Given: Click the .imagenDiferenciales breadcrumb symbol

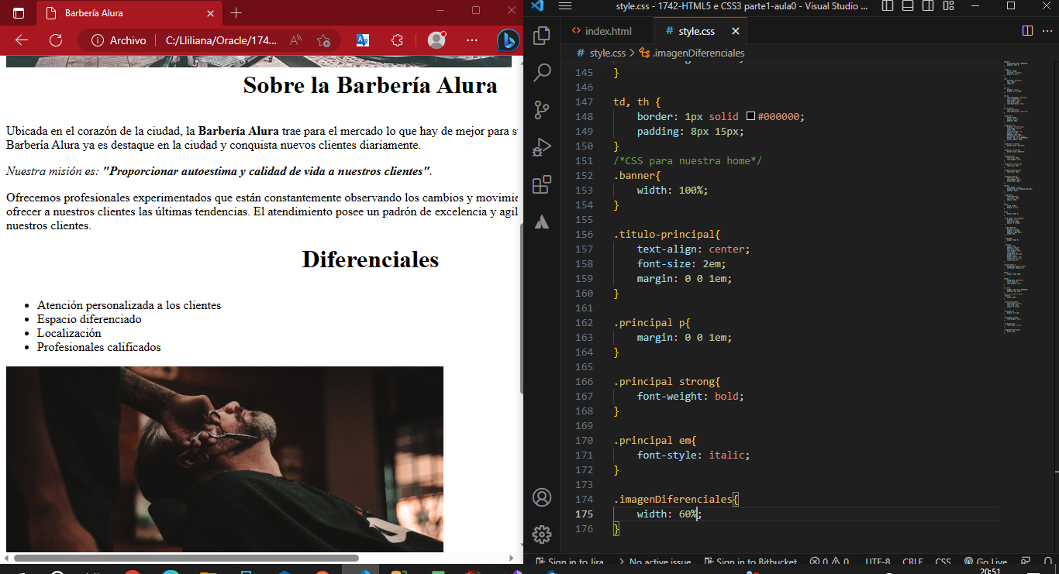Looking at the screenshot, I should [x=692, y=53].
